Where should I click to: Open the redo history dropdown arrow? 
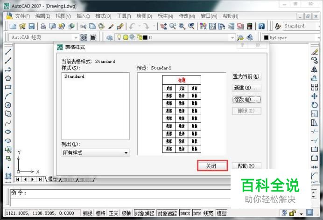(154, 26)
